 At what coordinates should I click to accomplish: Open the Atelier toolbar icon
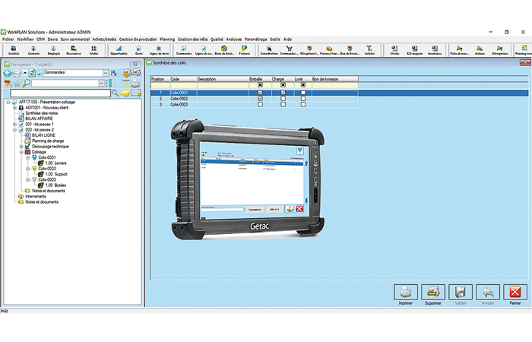tap(94, 50)
